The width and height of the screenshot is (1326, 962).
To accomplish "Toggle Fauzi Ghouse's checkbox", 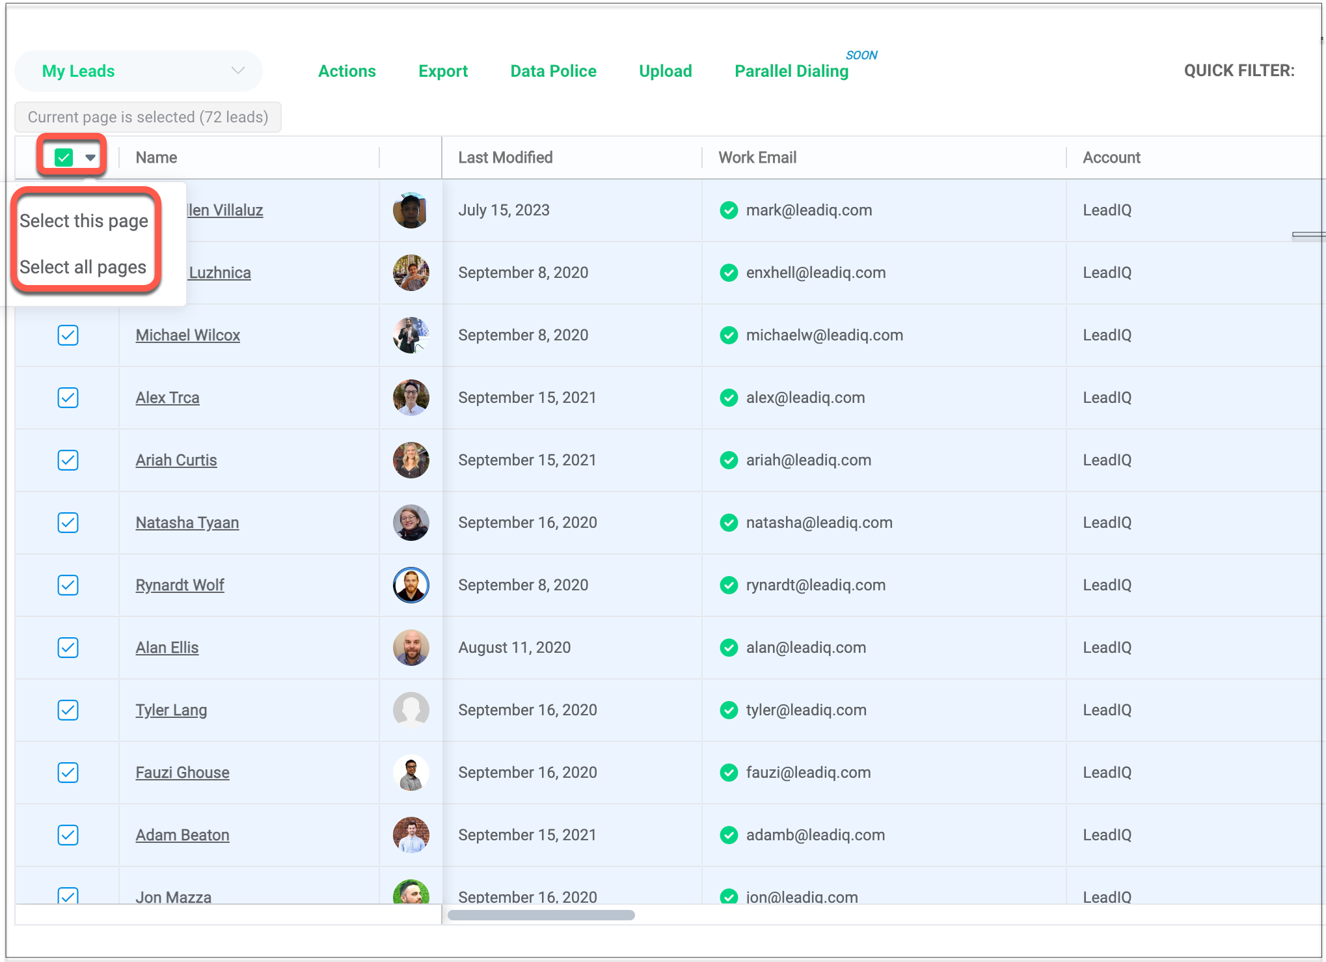I will coord(68,773).
